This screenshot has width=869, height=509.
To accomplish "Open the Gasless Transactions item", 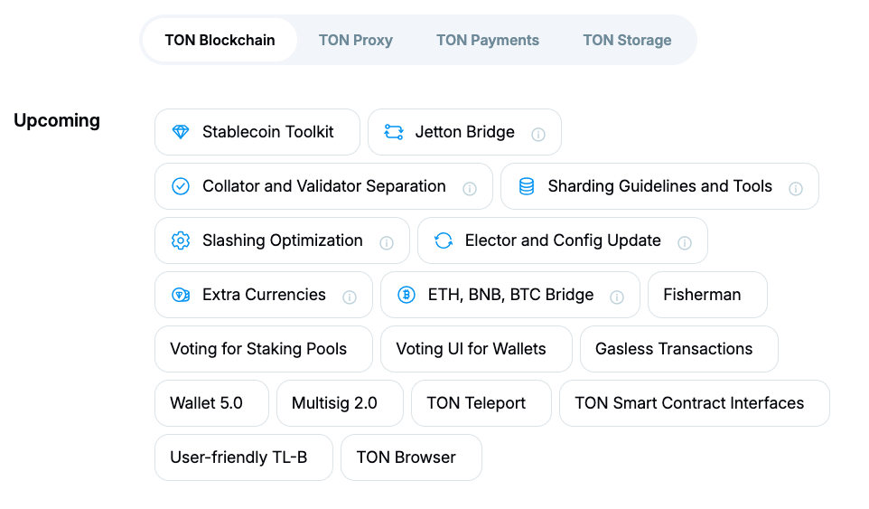I will 674,349.
